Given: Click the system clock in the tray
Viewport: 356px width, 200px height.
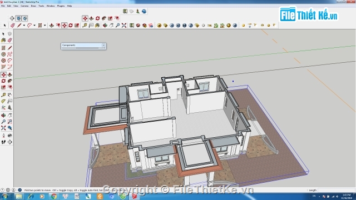Looking at the screenshot, I should click(347, 196).
